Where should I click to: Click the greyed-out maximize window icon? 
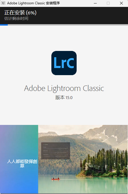click(108, 3)
